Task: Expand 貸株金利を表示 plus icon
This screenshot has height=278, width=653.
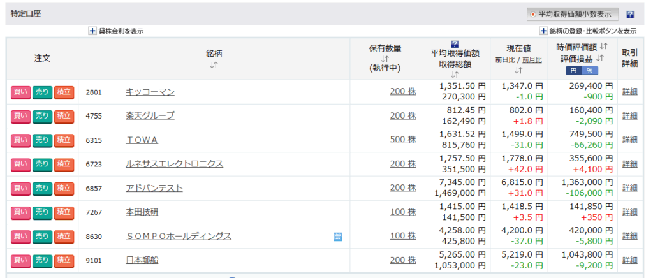Action: click(x=92, y=31)
